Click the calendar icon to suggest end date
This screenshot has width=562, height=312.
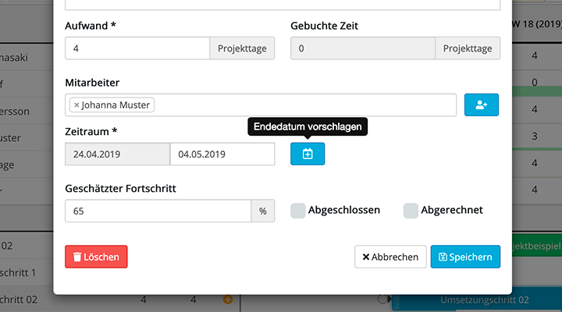308,154
